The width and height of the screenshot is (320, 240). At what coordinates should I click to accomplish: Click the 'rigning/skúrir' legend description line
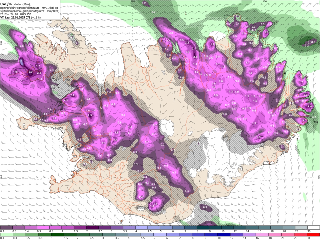pos(29,8)
